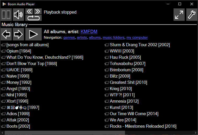Screen dimensions: 198x135
Task: Open the volume speaker control
Action: coord(18,15)
